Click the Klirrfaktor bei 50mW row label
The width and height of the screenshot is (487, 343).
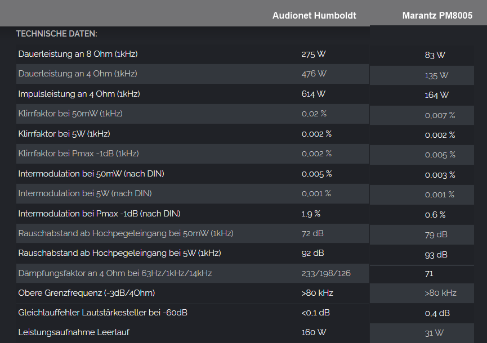coord(70,114)
